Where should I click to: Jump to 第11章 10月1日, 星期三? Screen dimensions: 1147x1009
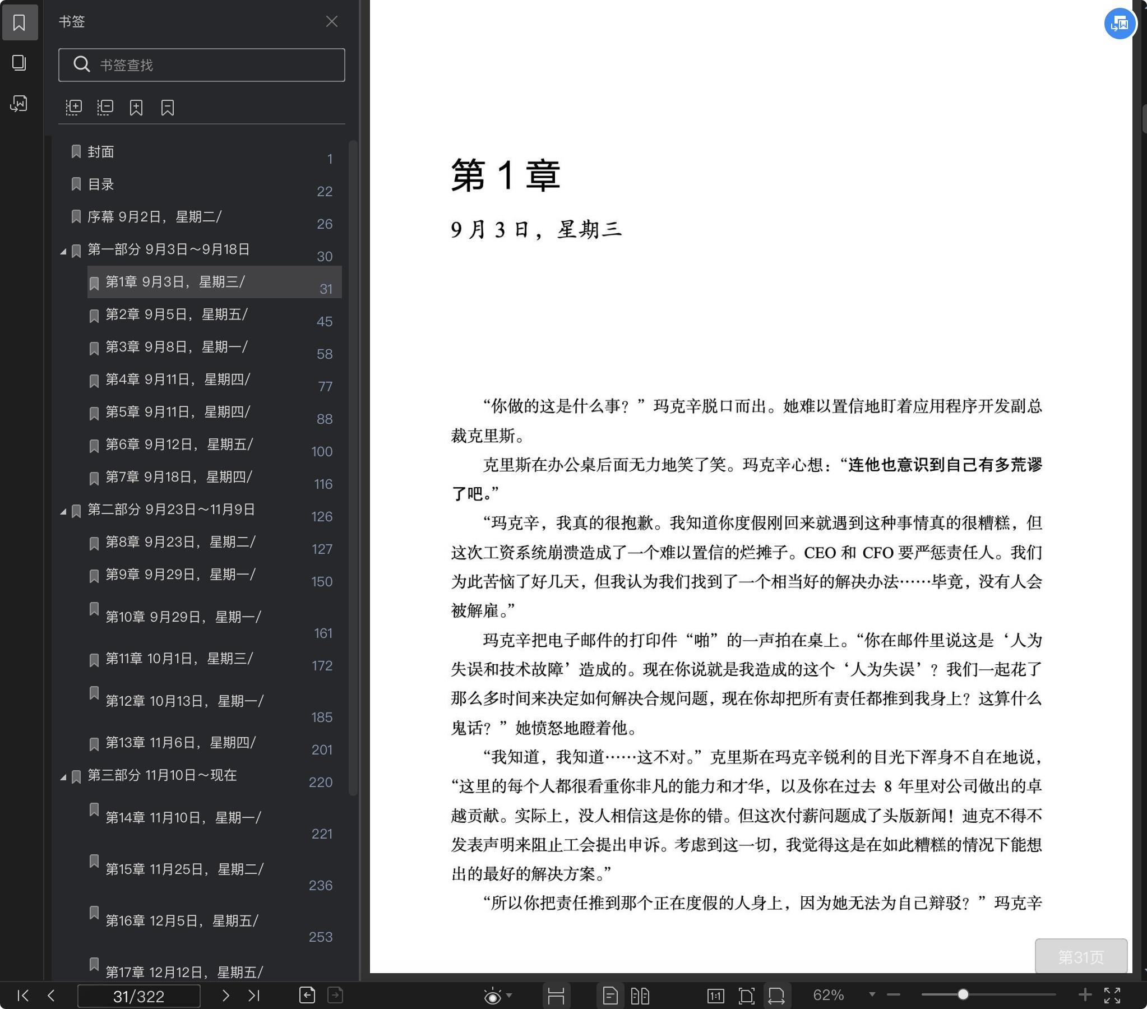coord(179,658)
